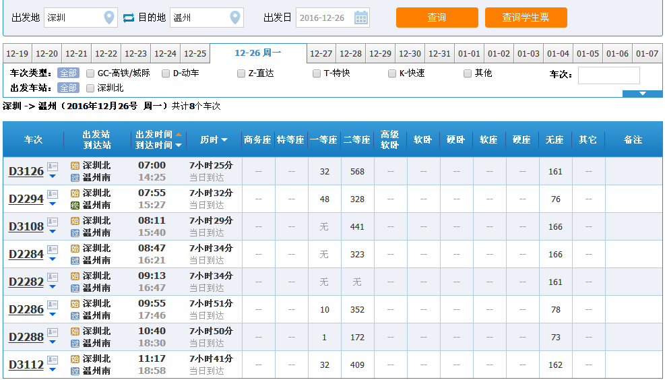Screen dimensions: 665x380
Task: Click the orange 查询 search button
Action: click(x=437, y=18)
